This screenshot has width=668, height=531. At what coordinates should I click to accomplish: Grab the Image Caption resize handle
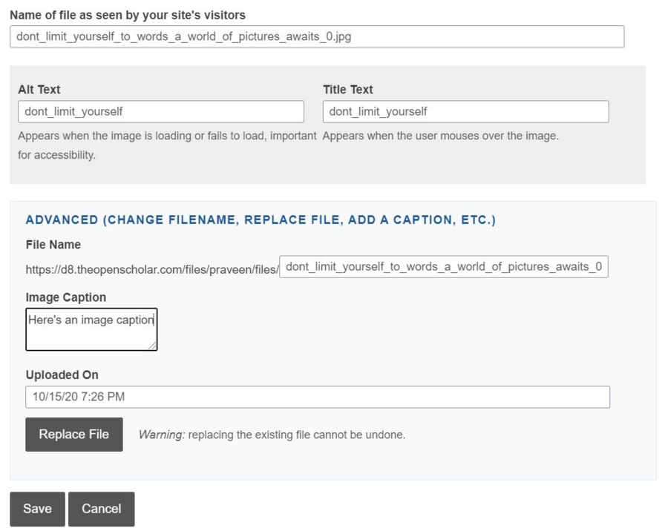(x=152, y=346)
